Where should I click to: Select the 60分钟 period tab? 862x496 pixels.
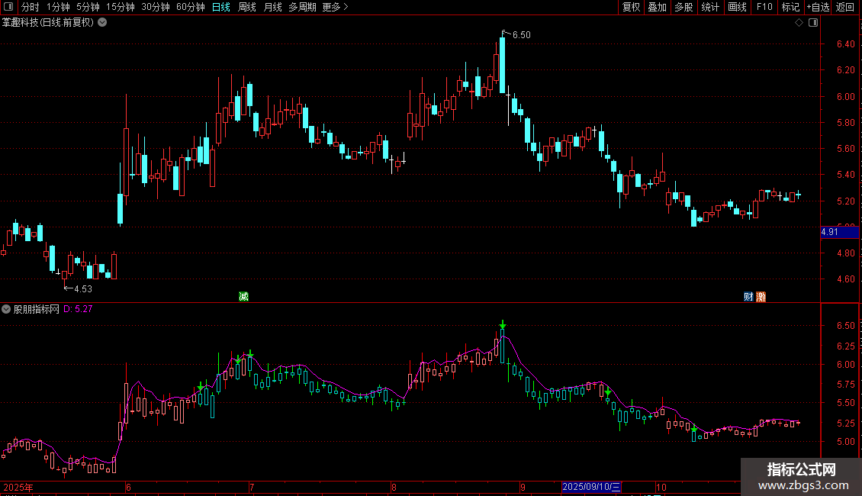[190, 7]
